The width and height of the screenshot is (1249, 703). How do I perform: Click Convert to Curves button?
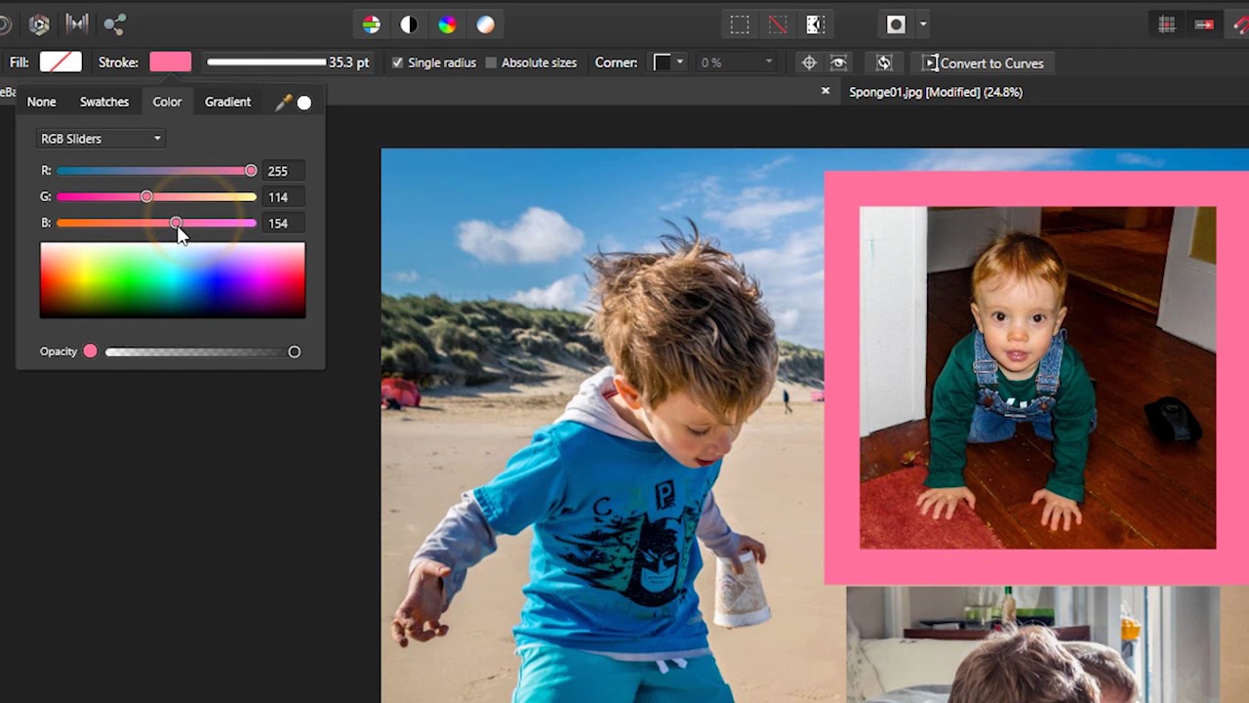click(983, 63)
